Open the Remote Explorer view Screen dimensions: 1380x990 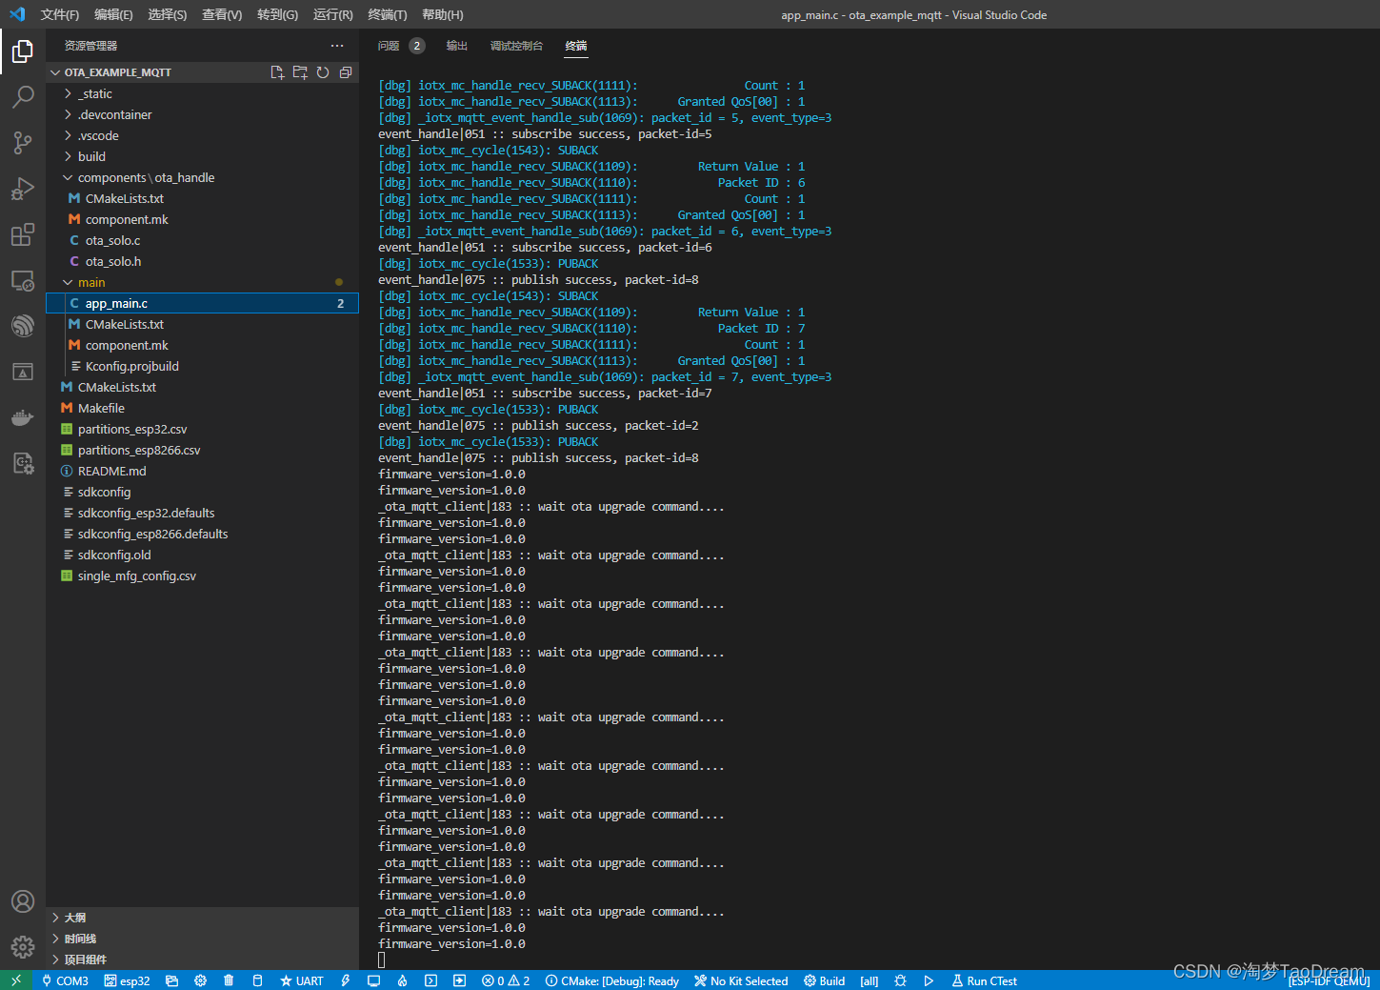[23, 280]
